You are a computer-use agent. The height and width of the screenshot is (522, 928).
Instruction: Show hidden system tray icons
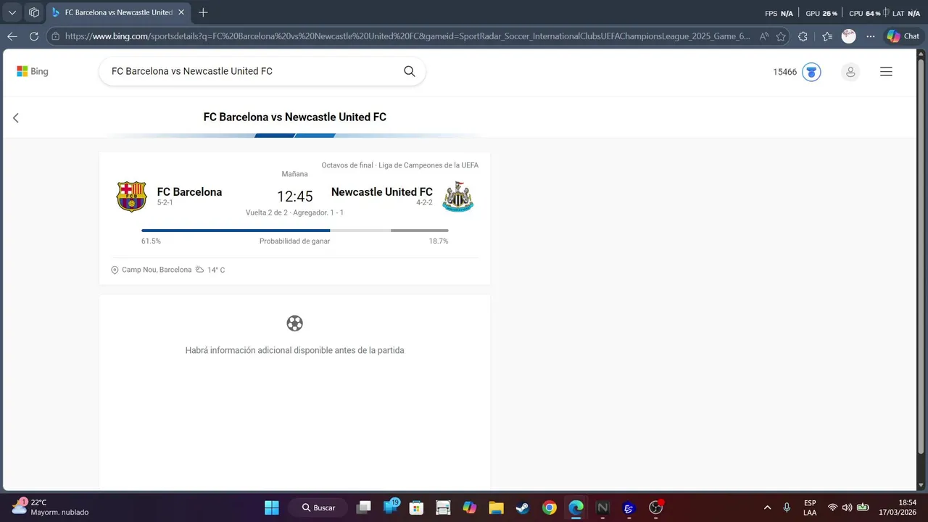[767, 507]
